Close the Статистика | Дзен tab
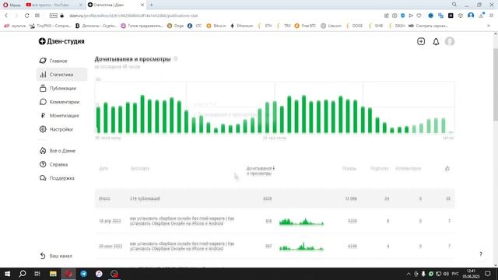 (x=142, y=5)
